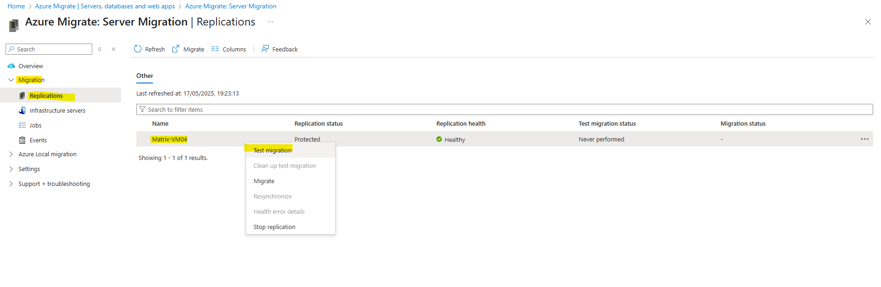Expand the Azure Local migration section
The width and height of the screenshot is (881, 287).
(11, 154)
